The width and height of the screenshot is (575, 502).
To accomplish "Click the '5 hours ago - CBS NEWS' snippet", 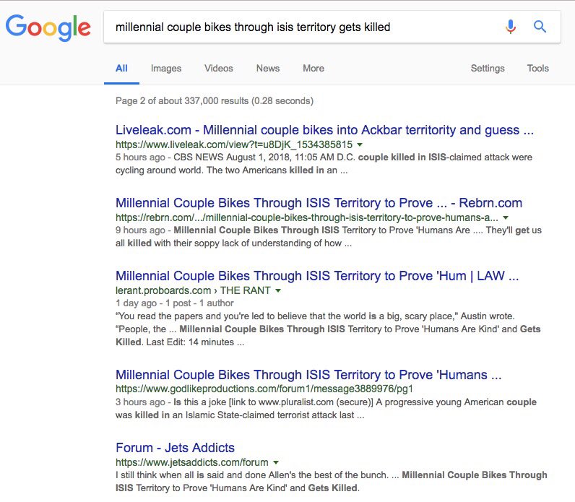I will [x=324, y=163].
